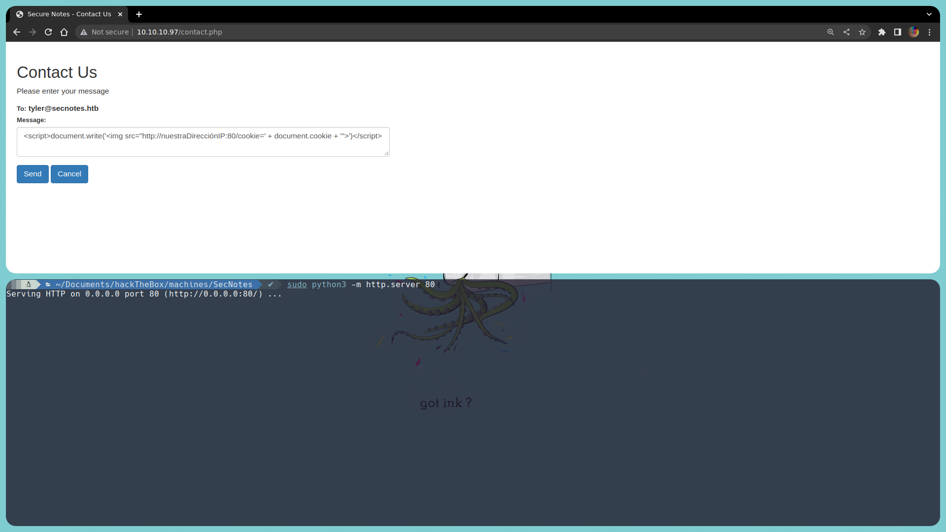This screenshot has height=532, width=946.
Task: Toggle the browser side panel
Action: click(898, 32)
